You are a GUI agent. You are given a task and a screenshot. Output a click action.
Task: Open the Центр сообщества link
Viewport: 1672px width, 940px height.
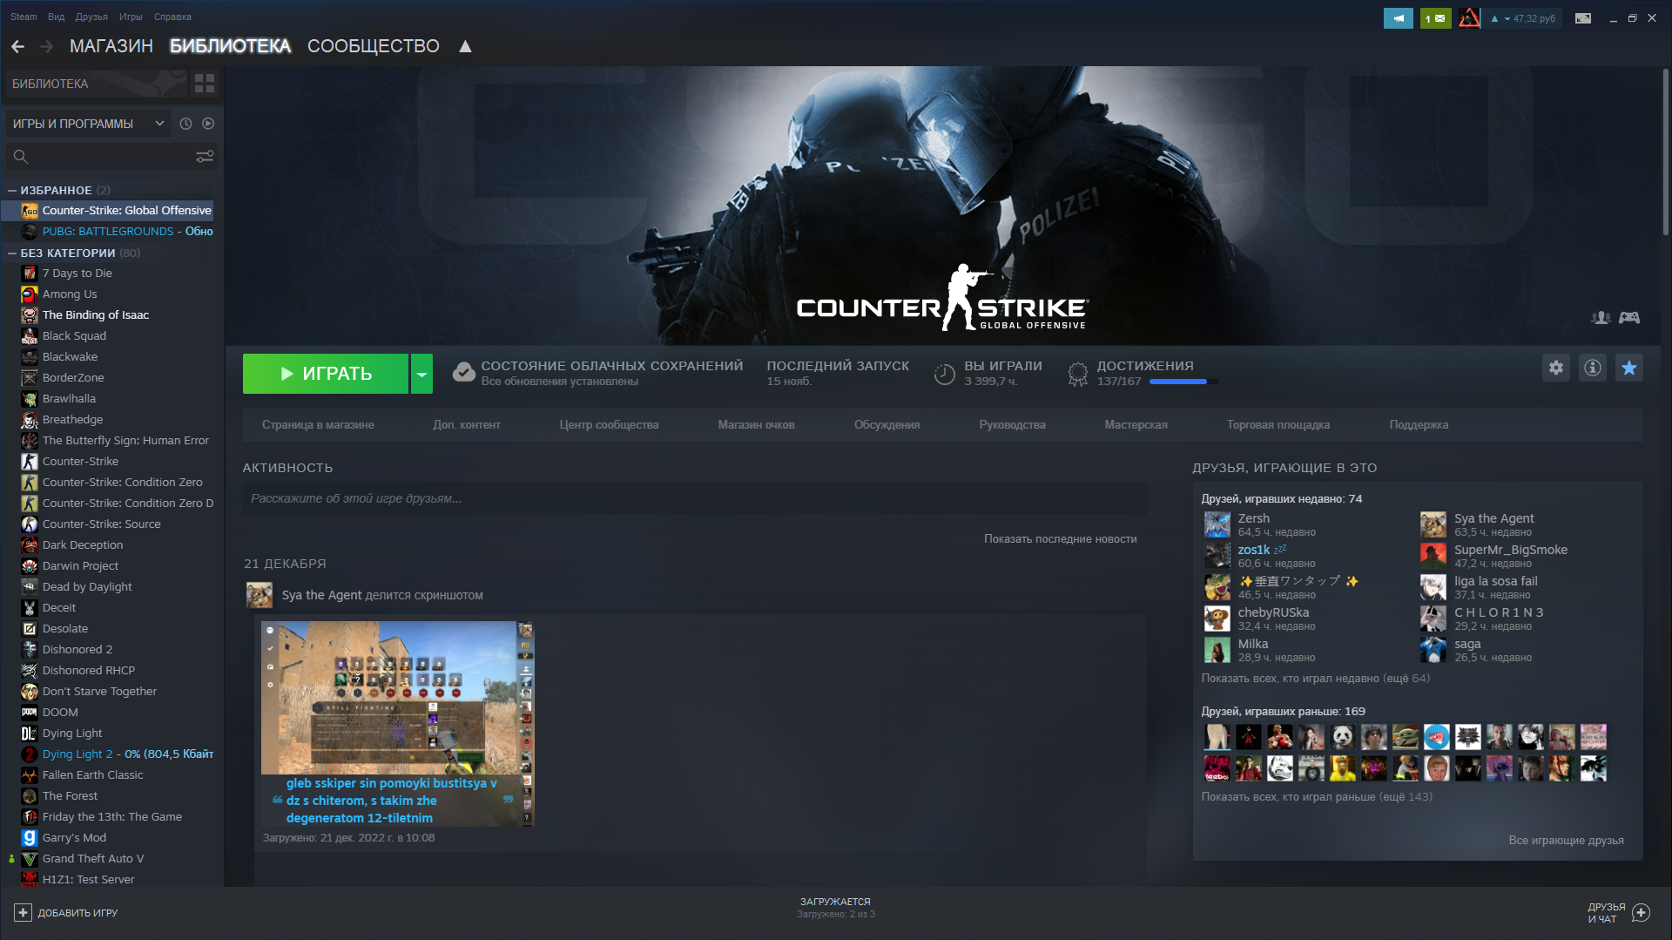pyautogui.click(x=609, y=425)
